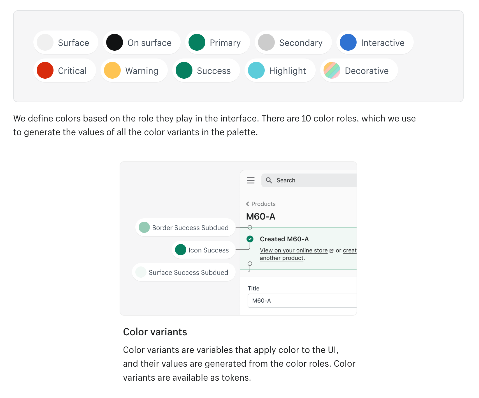Click inside the Search field
Viewport: 479px width, 398px height.
click(x=309, y=180)
